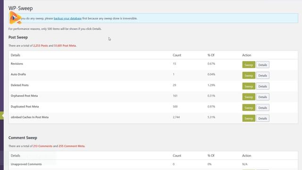Click the 1.29% value for Deleted Posts
The image size is (302, 170).
(211, 85)
